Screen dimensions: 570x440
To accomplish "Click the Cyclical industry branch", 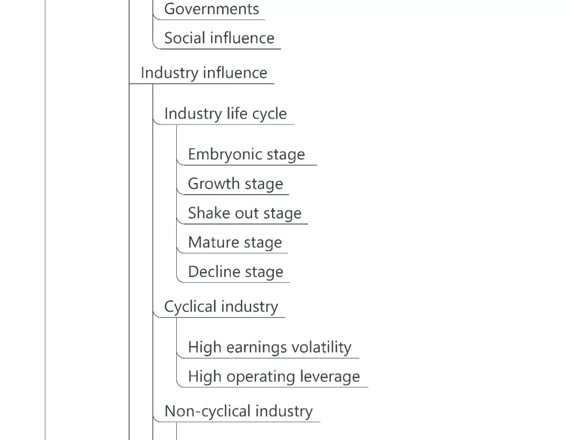I will 221,307.
